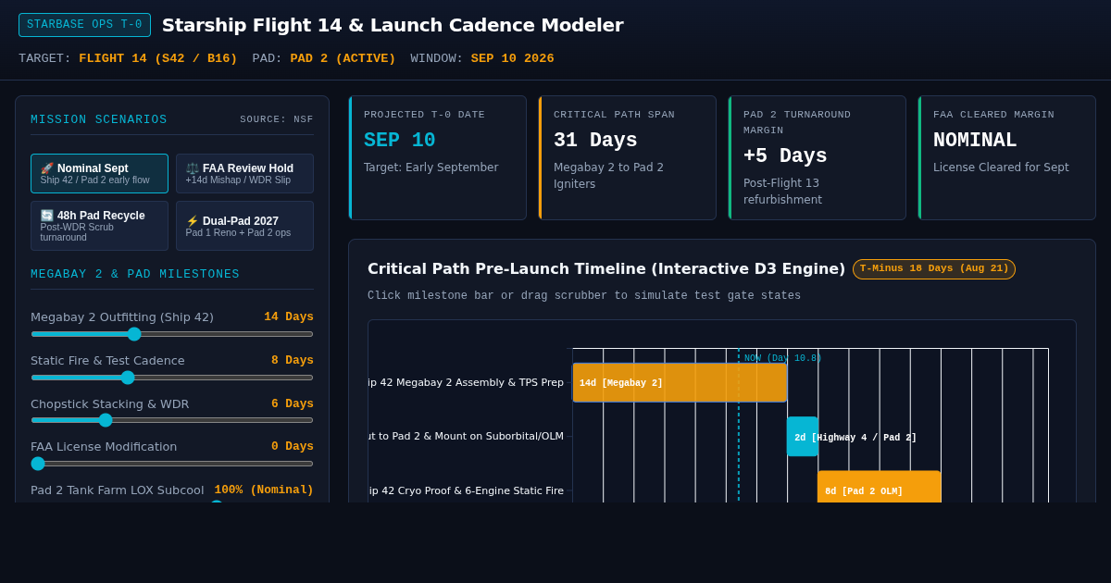Select the Nominal Sept scenario
The height and width of the screenshot is (583, 1111).
[x=99, y=174]
